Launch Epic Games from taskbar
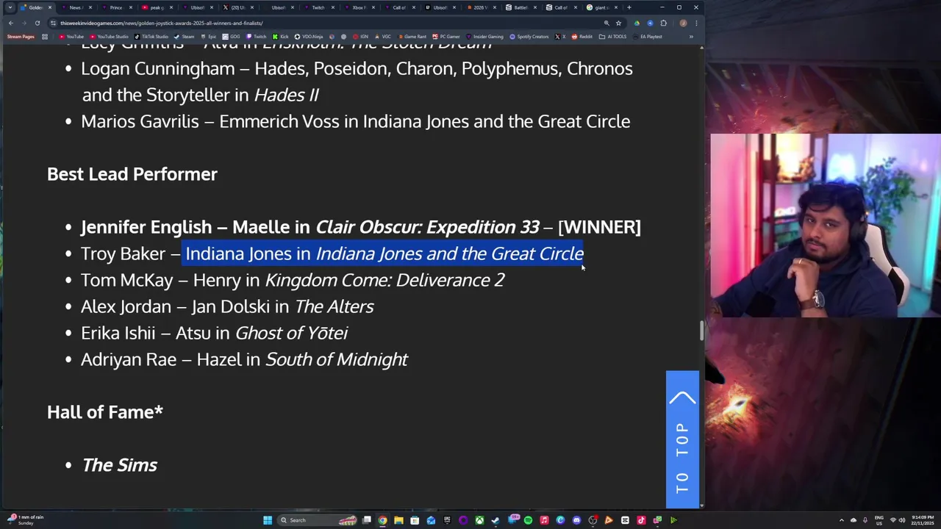 click(x=447, y=520)
